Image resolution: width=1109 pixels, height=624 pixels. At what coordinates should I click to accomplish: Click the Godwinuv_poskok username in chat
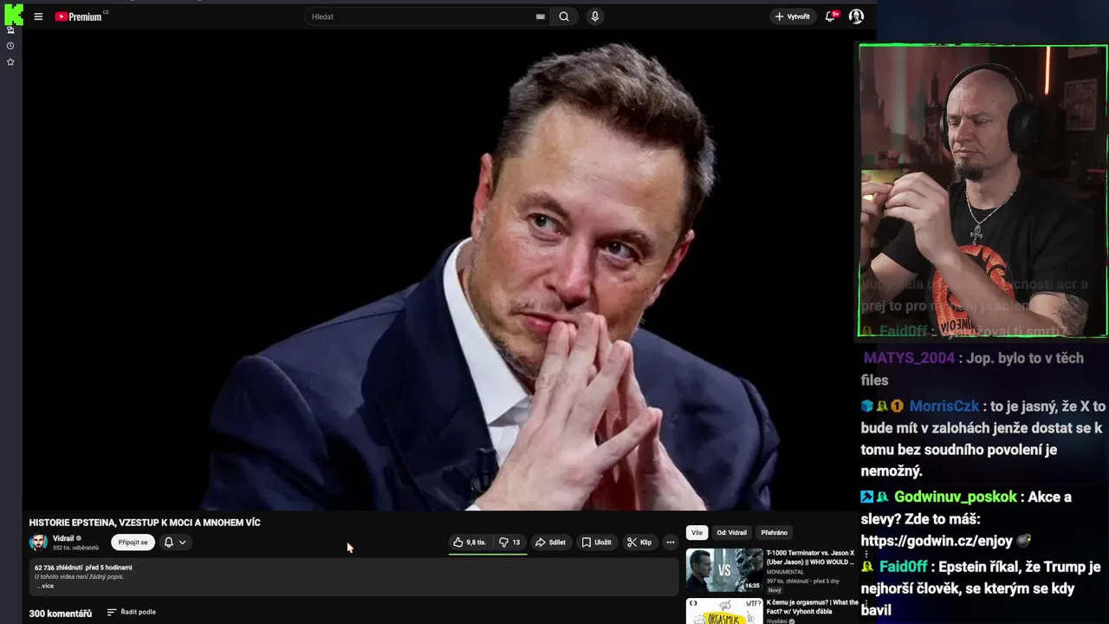[x=956, y=497]
